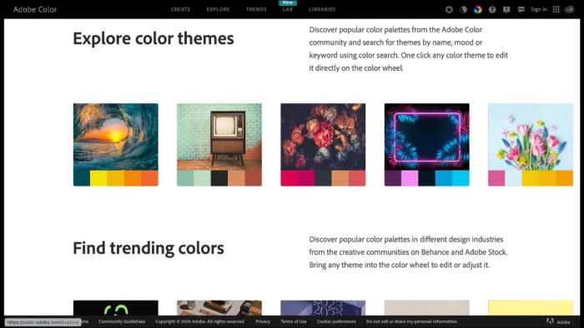Pick the rust brown swatch in the TV palette
Image resolution: width=584 pixels, height=328 pixels.
click(x=254, y=178)
